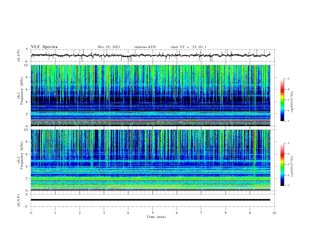This screenshot has height=239, width=309.
Task: Click time axis tick label '0'
Action: pyautogui.click(x=31, y=213)
